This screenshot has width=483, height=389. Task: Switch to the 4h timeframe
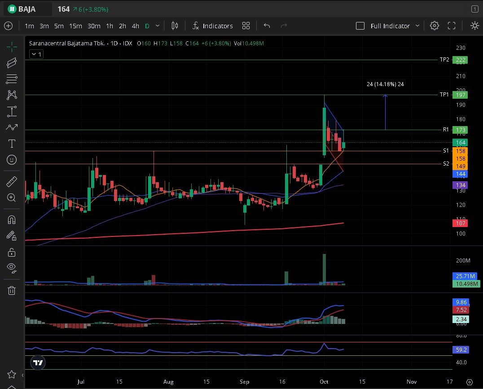(x=135, y=26)
